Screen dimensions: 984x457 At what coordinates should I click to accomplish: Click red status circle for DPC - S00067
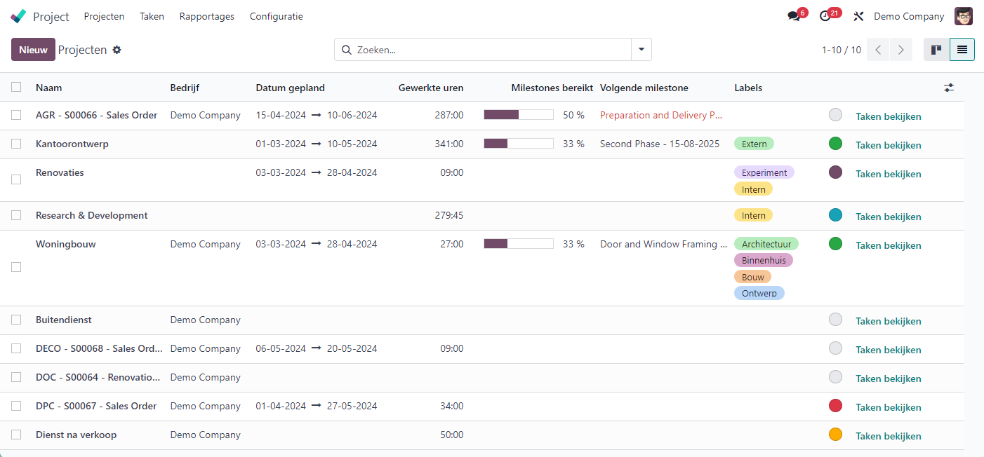coord(835,405)
